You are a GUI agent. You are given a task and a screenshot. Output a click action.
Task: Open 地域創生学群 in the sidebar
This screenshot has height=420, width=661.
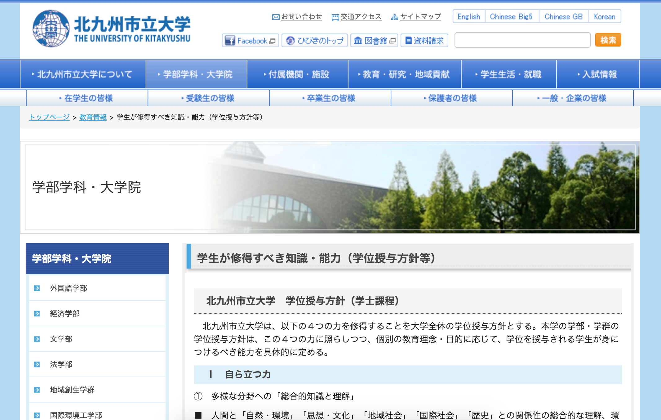click(x=72, y=390)
